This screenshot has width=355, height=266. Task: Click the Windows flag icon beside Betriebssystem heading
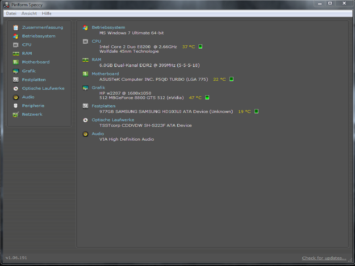coord(85,28)
